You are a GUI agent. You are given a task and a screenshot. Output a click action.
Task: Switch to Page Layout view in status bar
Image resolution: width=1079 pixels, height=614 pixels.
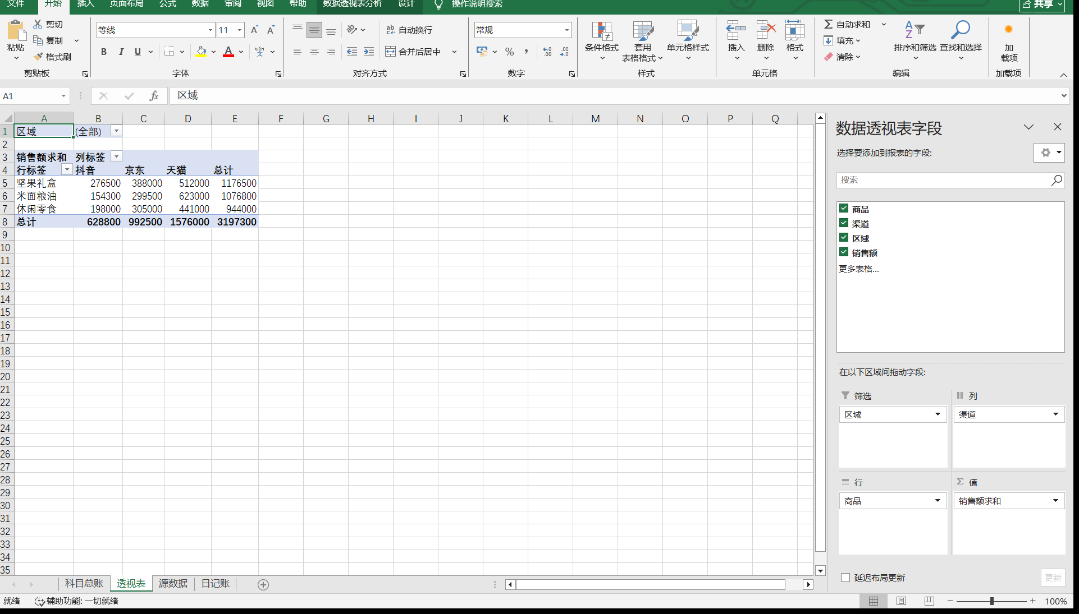(901, 601)
